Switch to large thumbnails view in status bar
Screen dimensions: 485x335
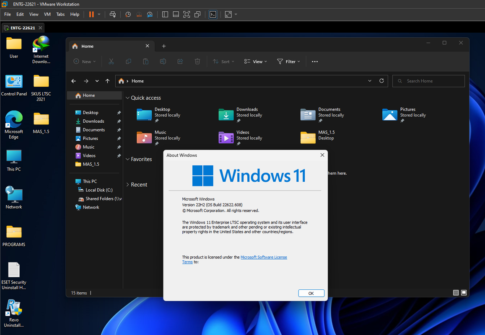click(x=464, y=293)
